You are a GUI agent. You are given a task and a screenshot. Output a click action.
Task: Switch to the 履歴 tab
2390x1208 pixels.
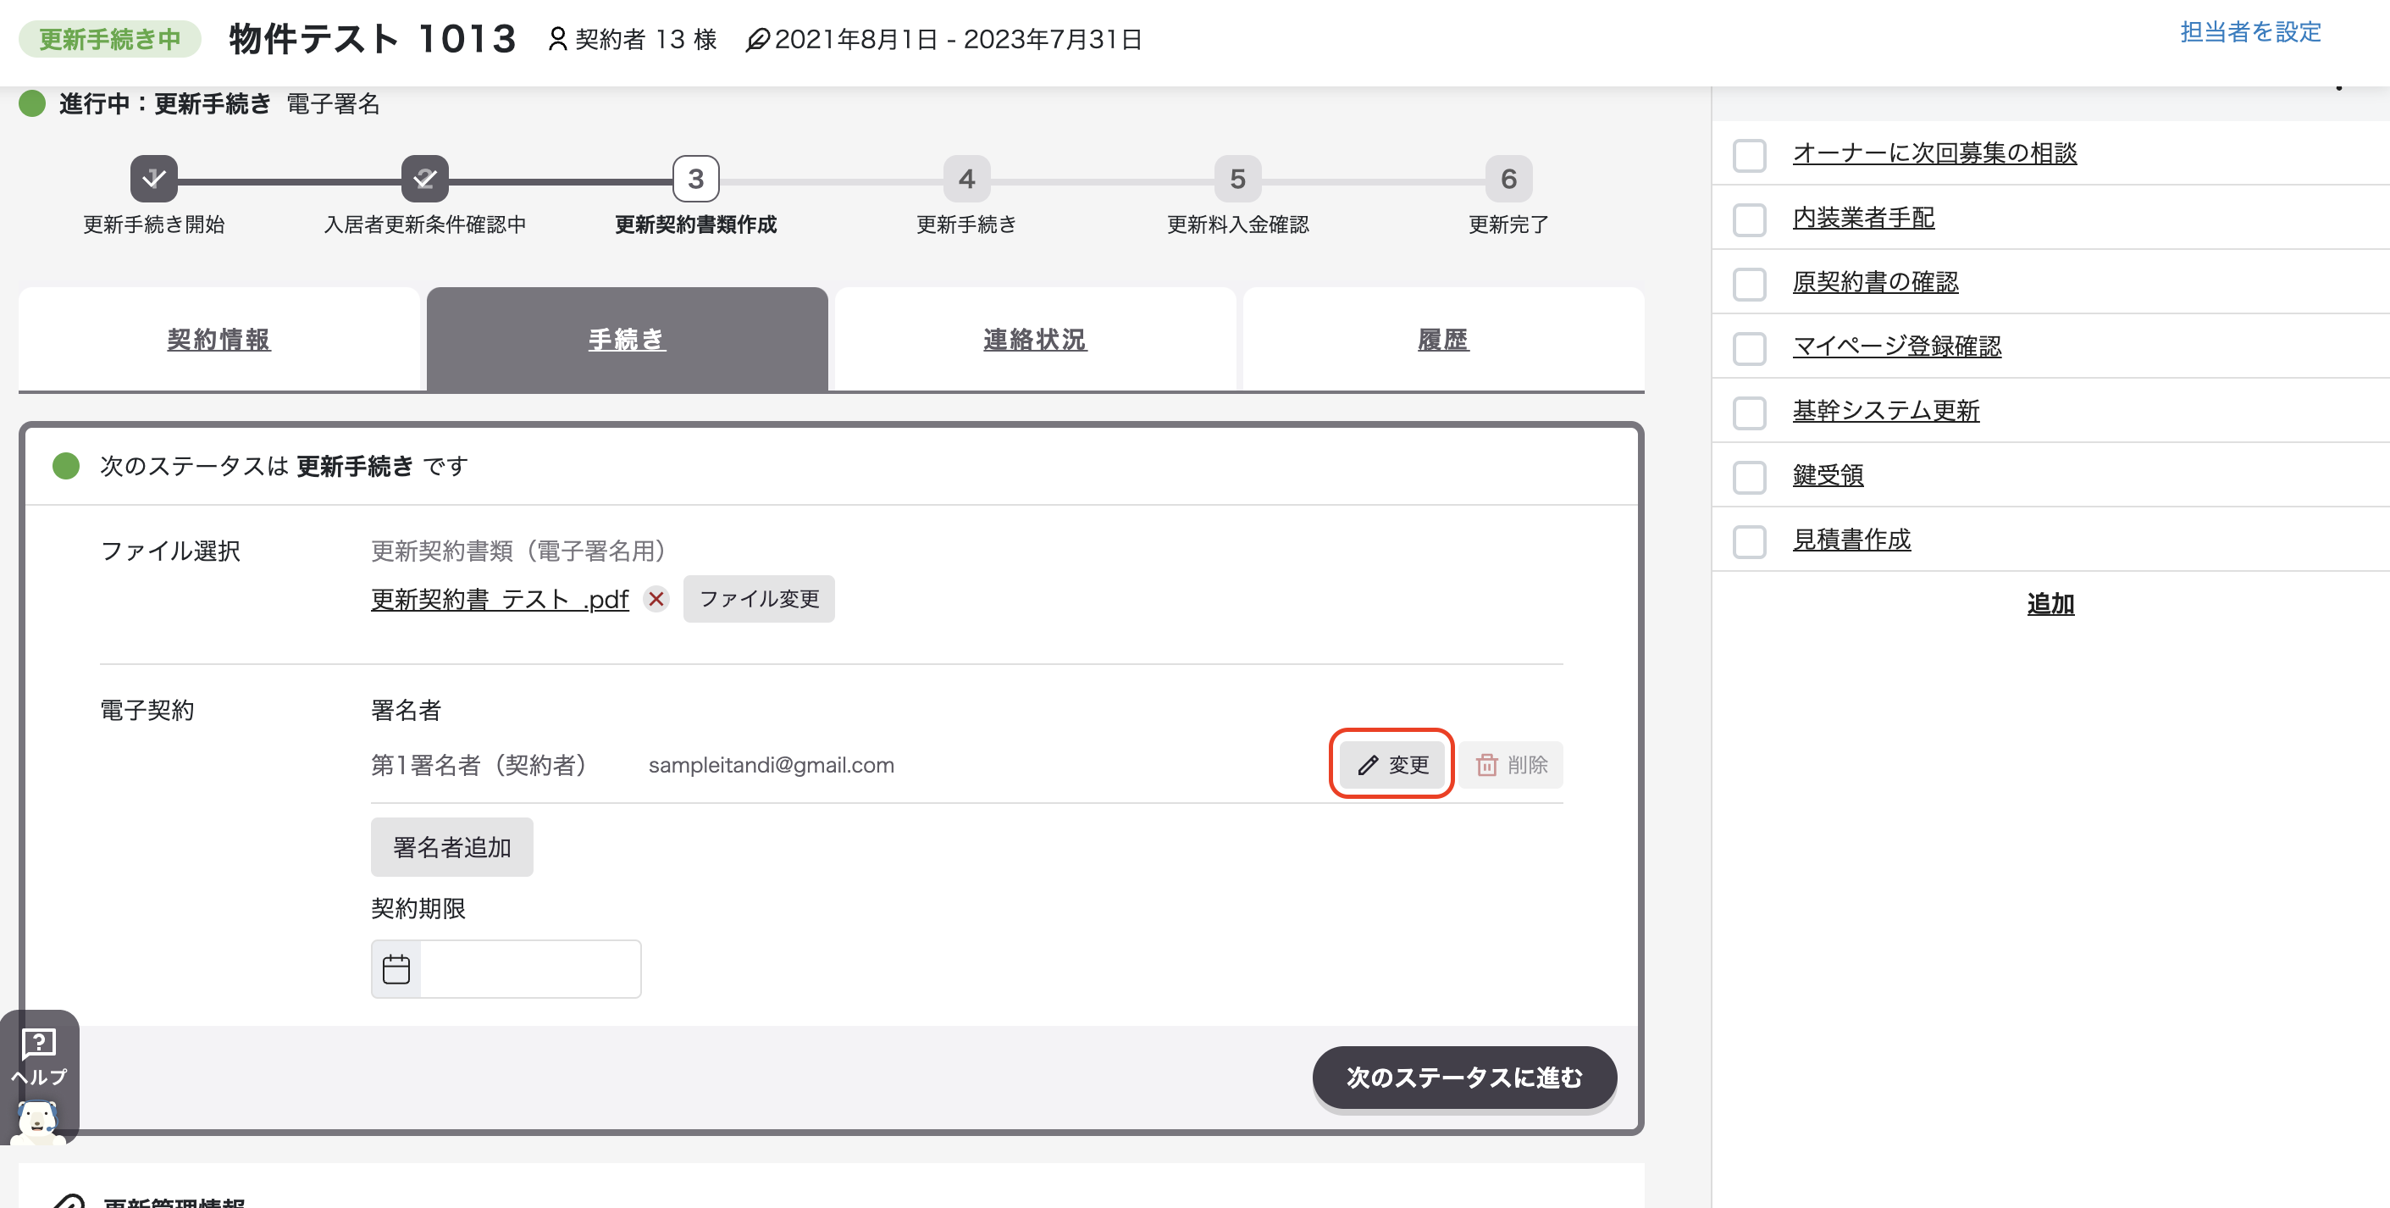(1444, 340)
